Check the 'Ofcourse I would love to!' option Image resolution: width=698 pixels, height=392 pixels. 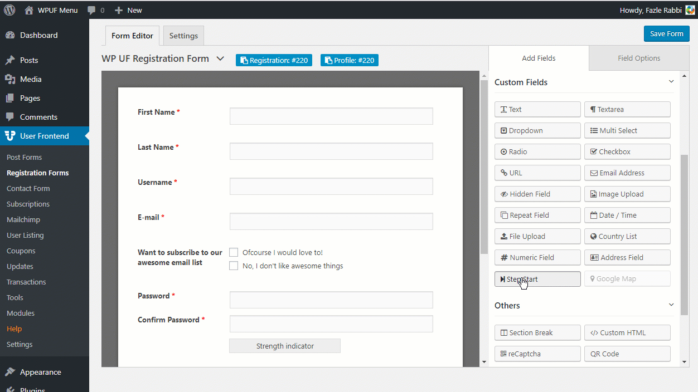tap(234, 252)
